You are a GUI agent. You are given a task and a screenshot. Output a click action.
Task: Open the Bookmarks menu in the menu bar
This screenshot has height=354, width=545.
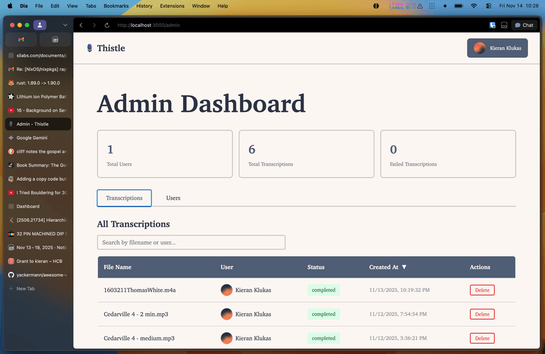pos(116,6)
